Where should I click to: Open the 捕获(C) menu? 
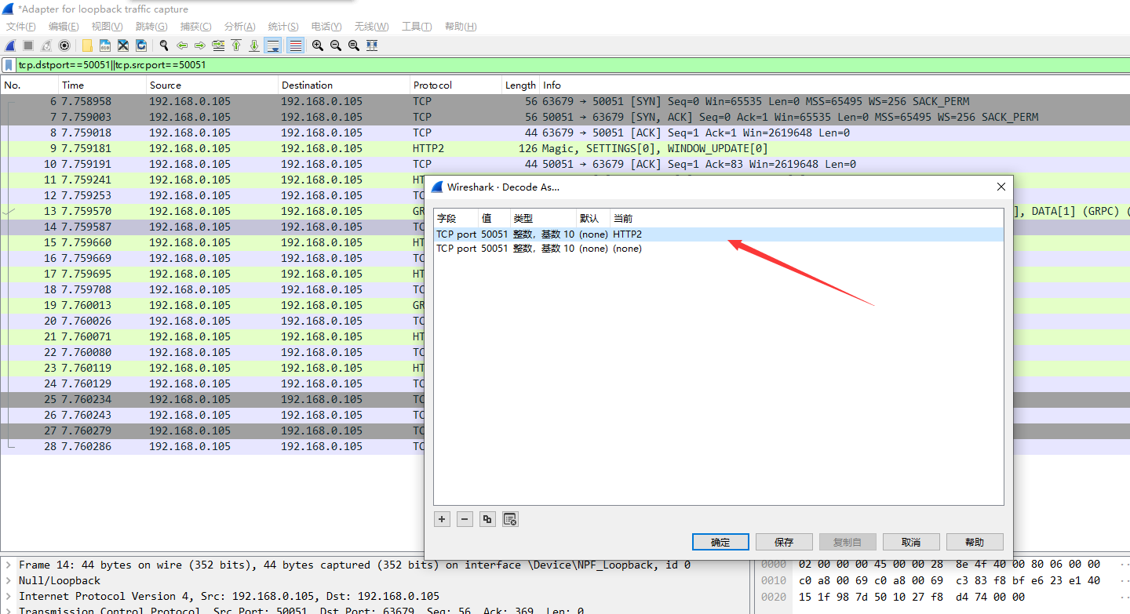tap(195, 27)
